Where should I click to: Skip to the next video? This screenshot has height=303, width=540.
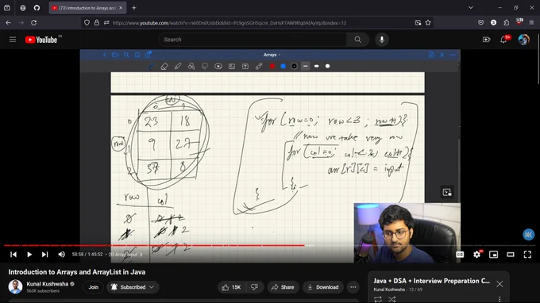point(44,255)
